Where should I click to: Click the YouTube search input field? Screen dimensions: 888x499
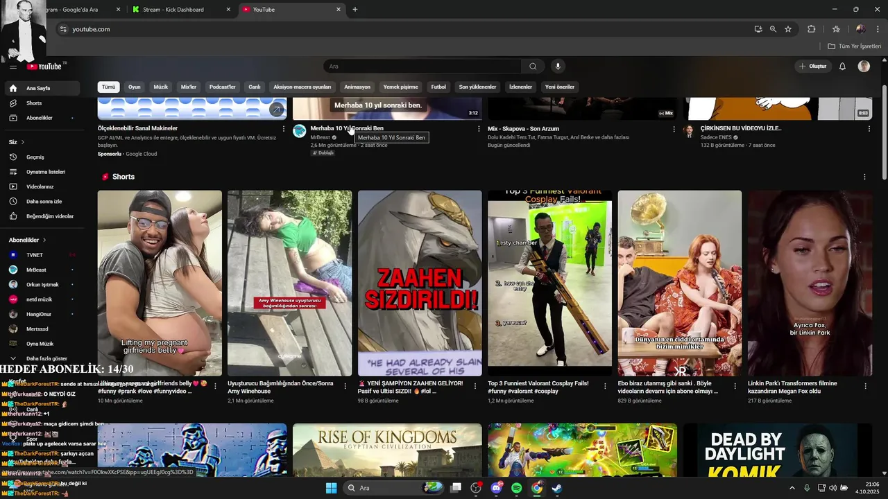pos(422,67)
